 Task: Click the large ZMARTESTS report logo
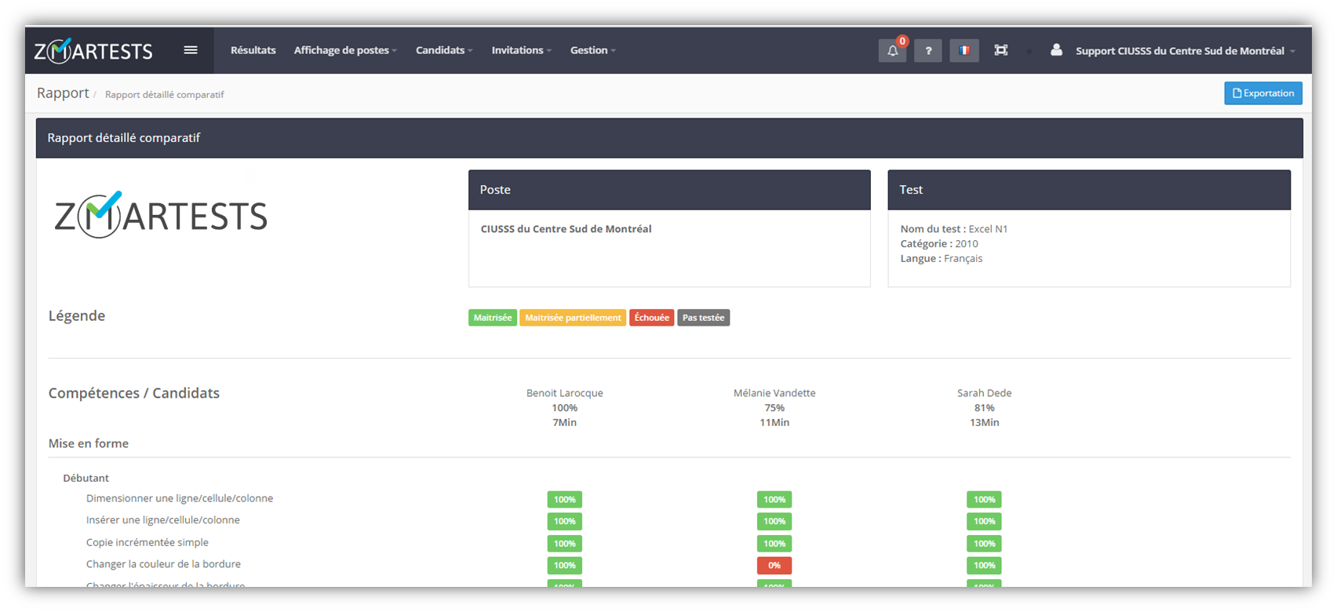tap(161, 214)
